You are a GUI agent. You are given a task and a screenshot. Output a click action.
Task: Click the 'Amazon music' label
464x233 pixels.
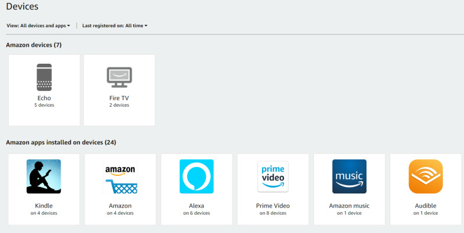click(x=349, y=206)
